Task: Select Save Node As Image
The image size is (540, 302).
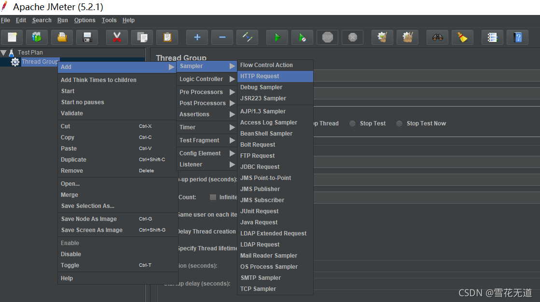Action: (x=117, y=219)
